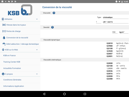The width and height of the screenshot is (129, 97).
Task: Click the 0,0036 m²/h value
Action: click(110, 71)
